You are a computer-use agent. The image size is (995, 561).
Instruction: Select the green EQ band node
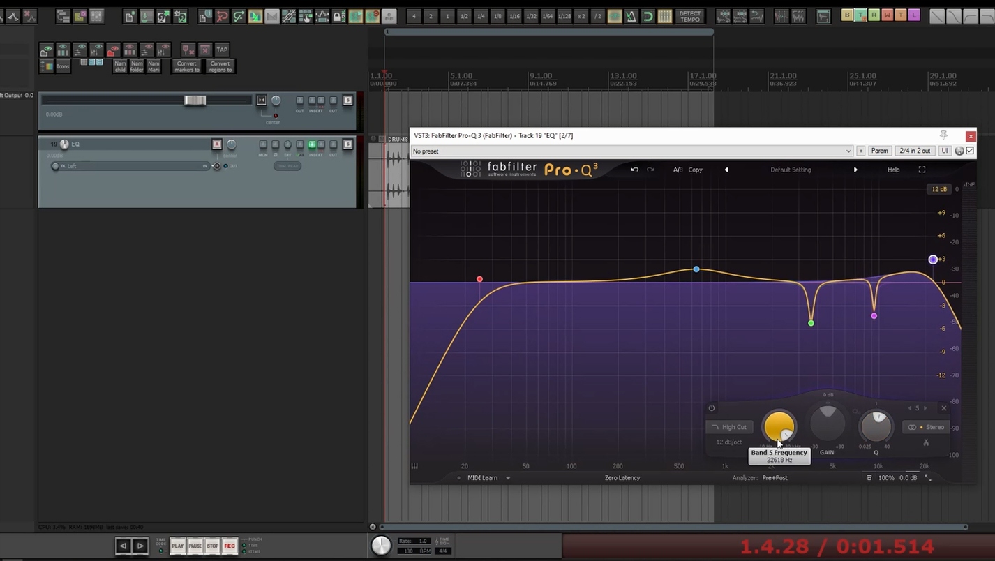811,323
